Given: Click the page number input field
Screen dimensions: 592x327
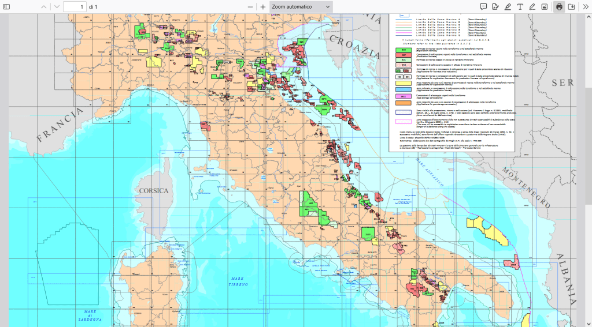Looking at the screenshot, I should pyautogui.click(x=75, y=7).
